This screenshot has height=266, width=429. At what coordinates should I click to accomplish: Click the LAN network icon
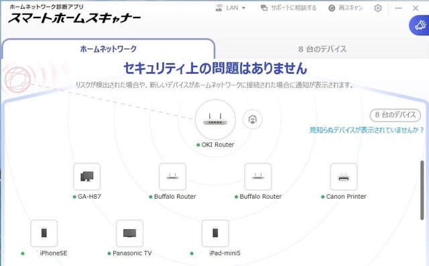(219, 8)
